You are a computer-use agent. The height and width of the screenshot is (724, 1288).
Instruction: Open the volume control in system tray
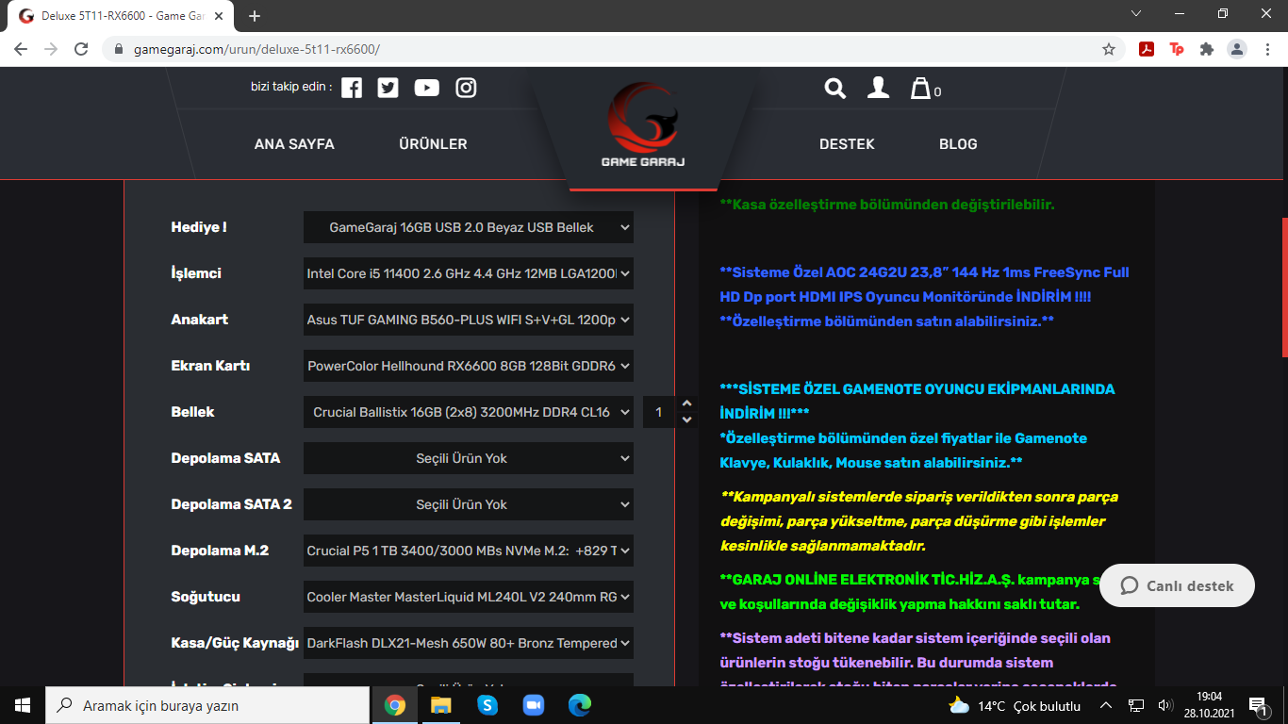tap(1164, 705)
